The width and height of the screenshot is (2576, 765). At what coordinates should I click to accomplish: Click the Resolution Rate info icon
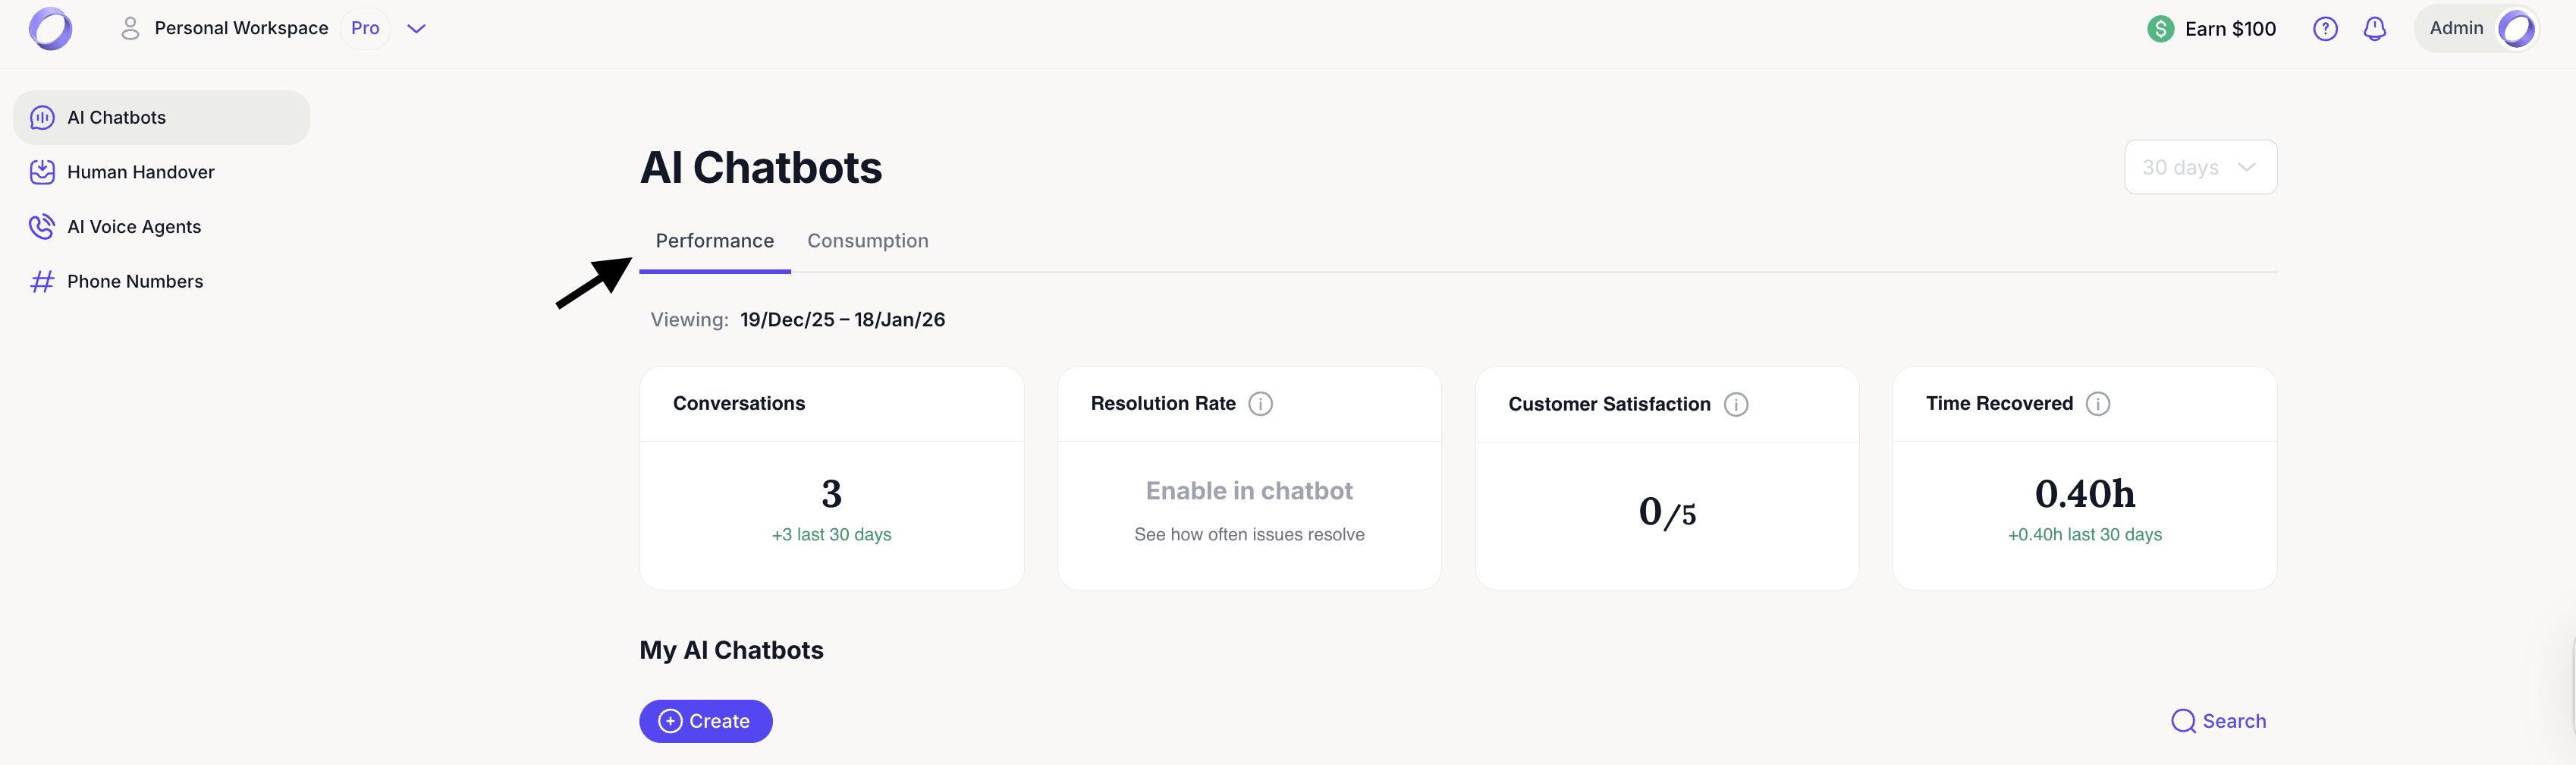coord(1260,404)
